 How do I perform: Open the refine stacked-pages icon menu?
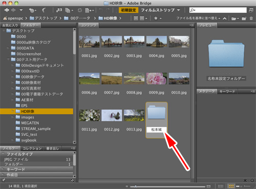point(69,10)
